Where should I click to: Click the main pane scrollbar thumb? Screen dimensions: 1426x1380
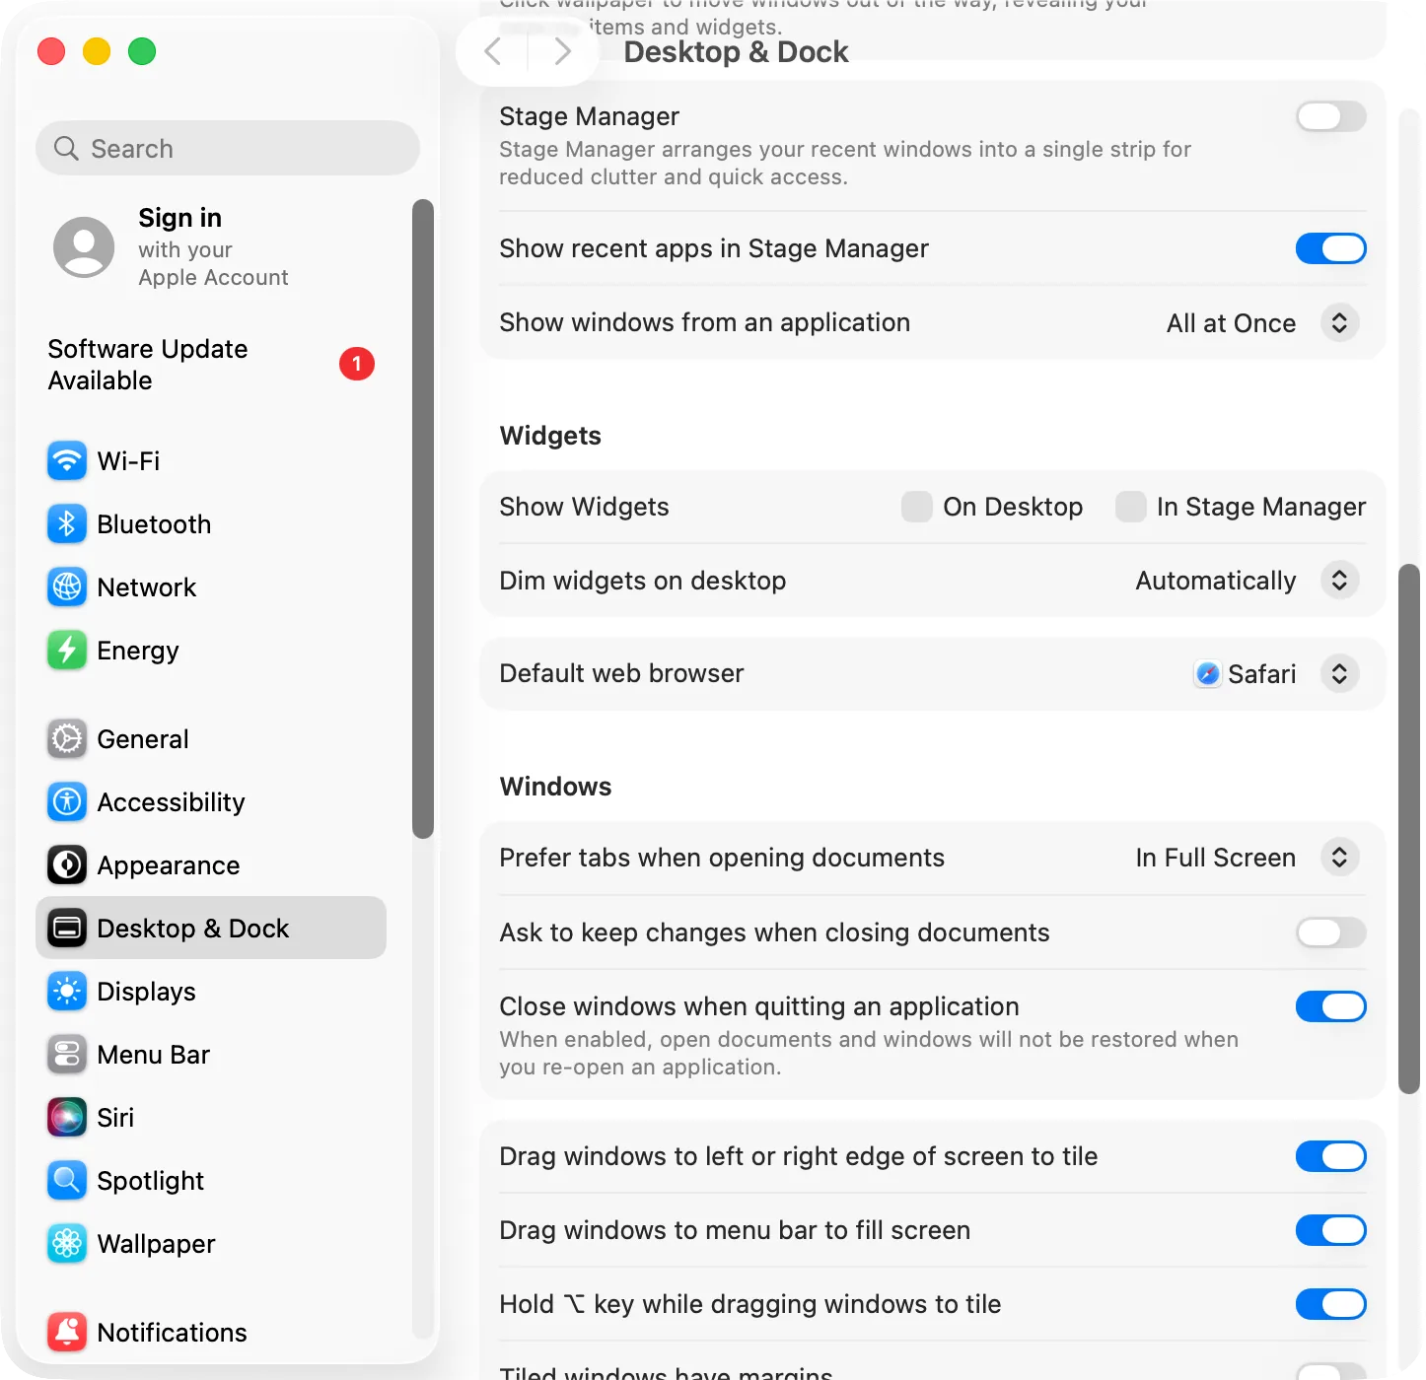1409,828
